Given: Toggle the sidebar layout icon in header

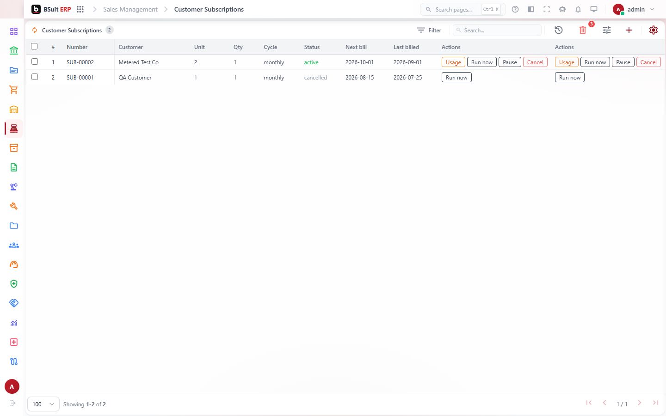Looking at the screenshot, I should coord(531,9).
